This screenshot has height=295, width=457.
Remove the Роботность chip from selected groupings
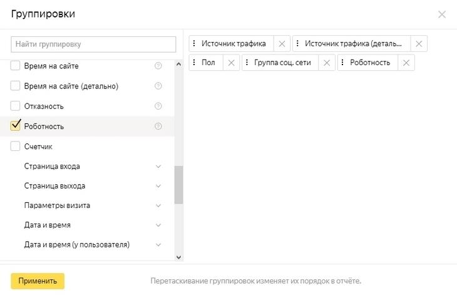(x=406, y=63)
